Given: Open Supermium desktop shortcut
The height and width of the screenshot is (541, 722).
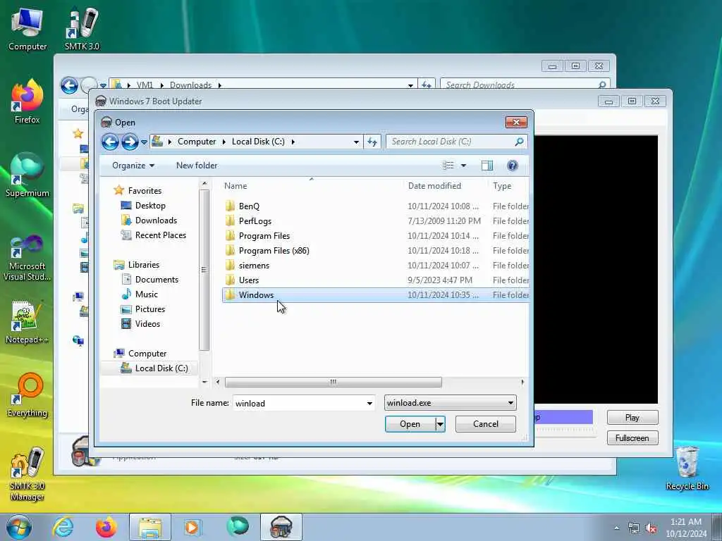Looking at the screenshot, I should 27,175.
